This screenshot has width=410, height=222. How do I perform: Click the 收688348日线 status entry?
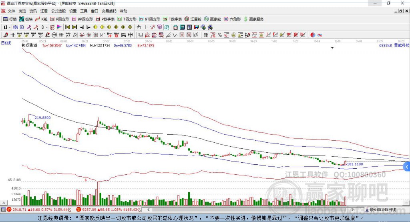coord(382,210)
